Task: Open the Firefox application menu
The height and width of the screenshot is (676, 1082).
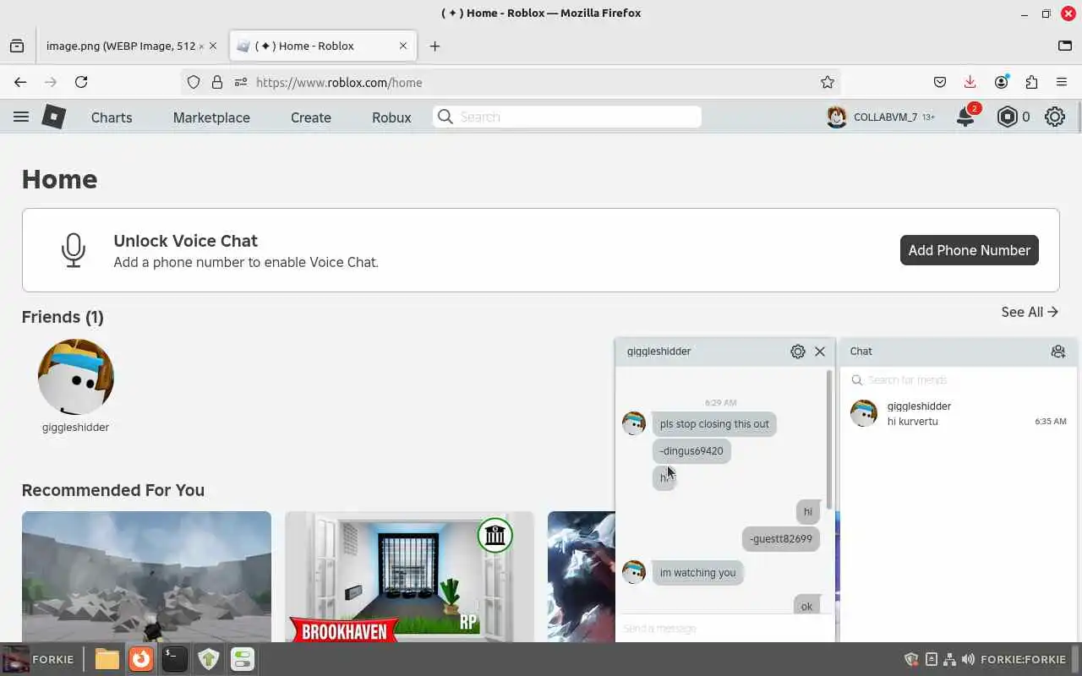Action: (x=1062, y=82)
